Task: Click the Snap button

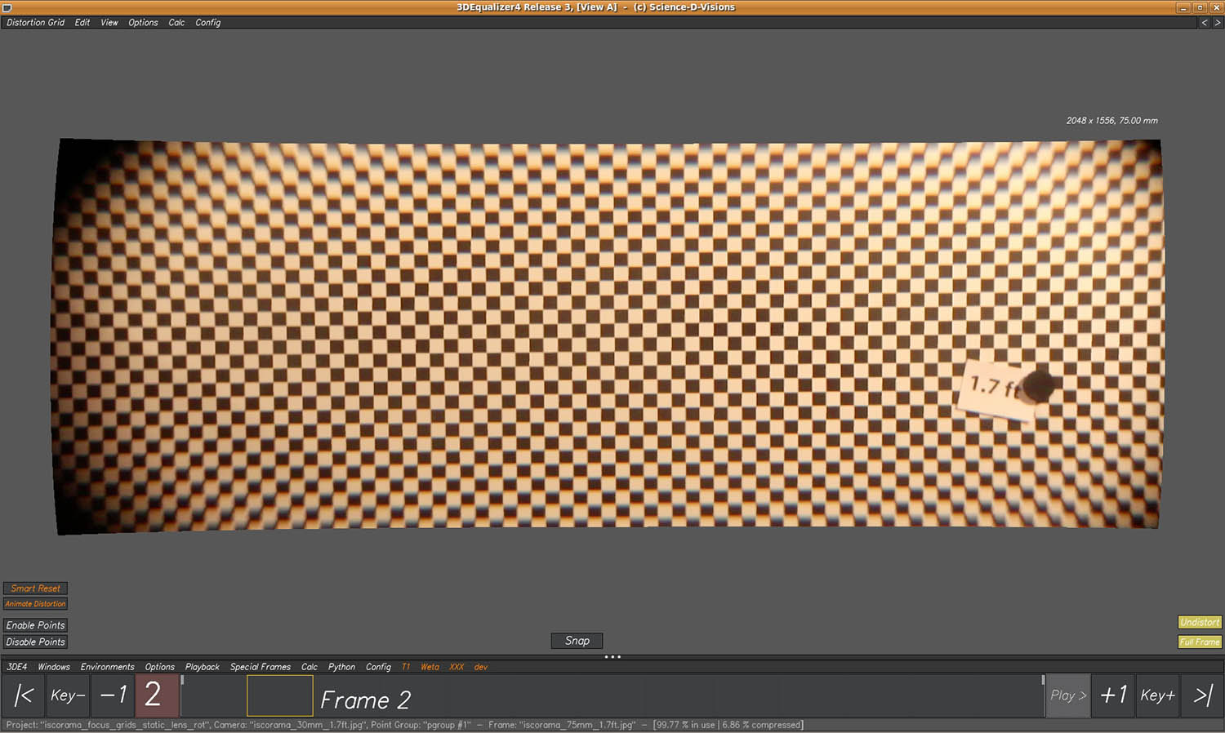Action: (x=577, y=641)
